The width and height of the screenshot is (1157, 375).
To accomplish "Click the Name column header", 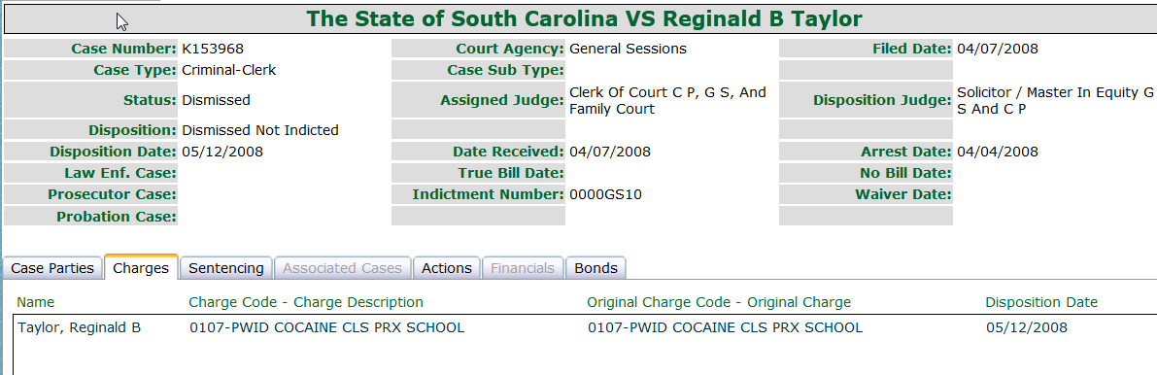I will click(x=35, y=302).
